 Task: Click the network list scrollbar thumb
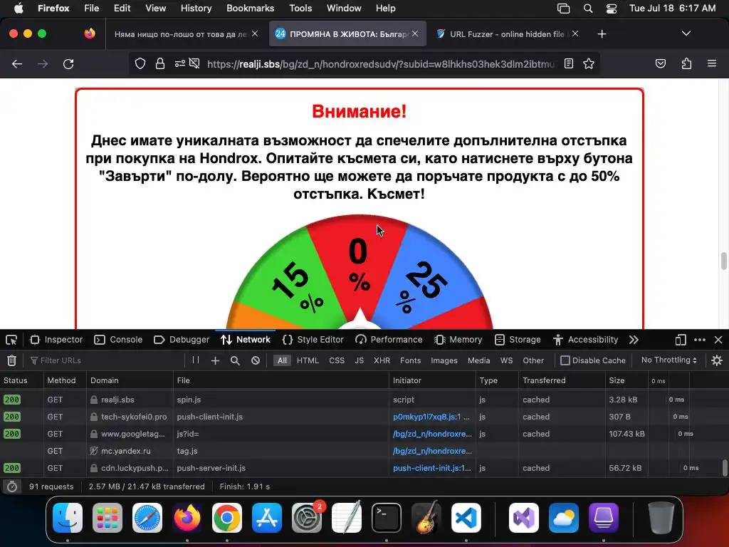(x=724, y=468)
